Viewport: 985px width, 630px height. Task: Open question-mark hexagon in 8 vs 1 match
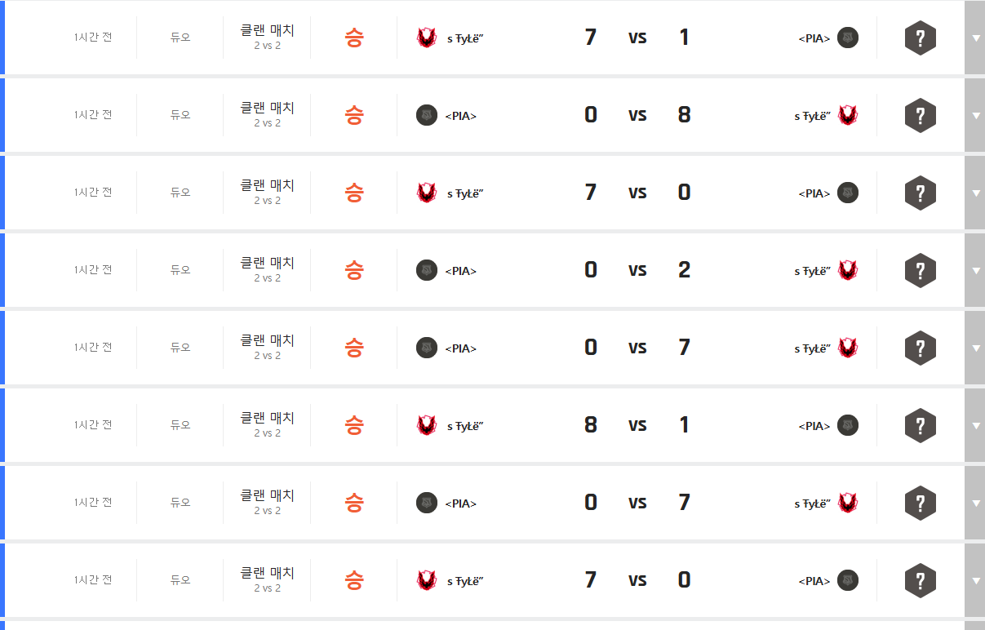point(920,425)
